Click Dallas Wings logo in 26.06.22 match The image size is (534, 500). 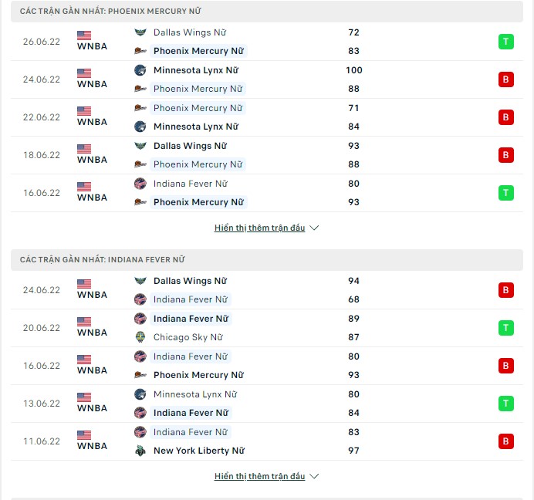140,32
